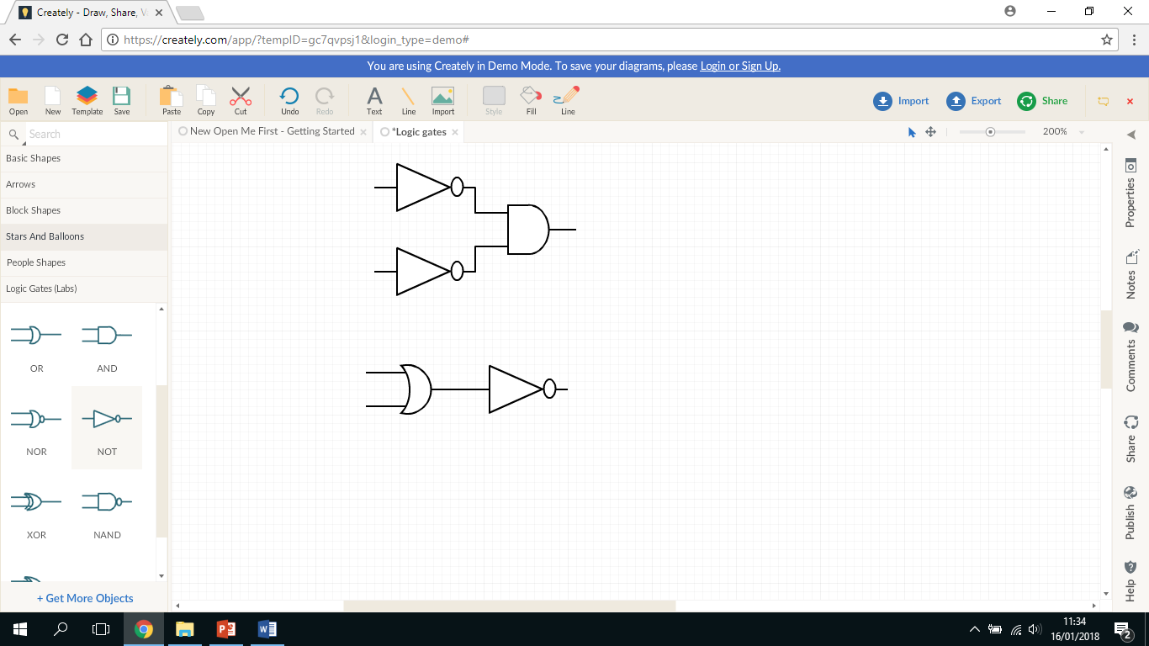Click the Export button
The image size is (1149, 646).
click(973, 100)
